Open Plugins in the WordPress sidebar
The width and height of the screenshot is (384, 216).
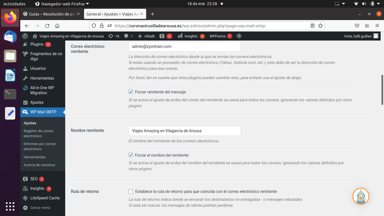pos(37,44)
